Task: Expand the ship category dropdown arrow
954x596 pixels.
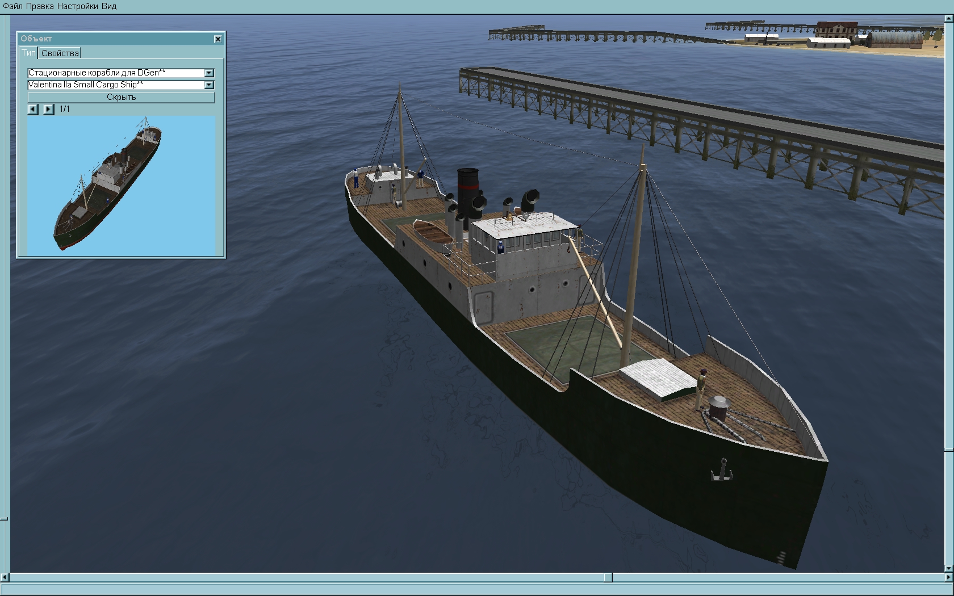Action: click(x=209, y=73)
